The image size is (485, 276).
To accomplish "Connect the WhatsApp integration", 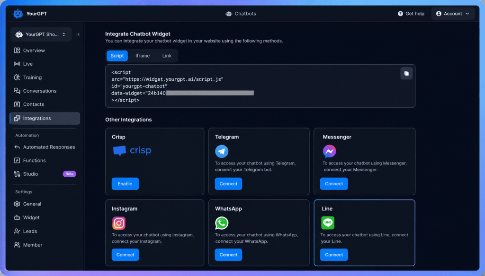I will [x=229, y=255].
